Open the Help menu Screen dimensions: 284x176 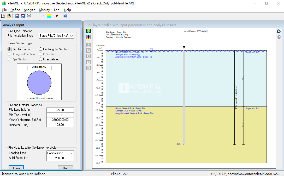coord(67,10)
